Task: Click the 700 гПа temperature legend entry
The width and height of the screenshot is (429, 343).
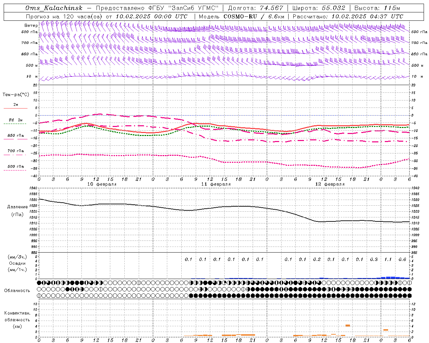Action: click(x=16, y=151)
